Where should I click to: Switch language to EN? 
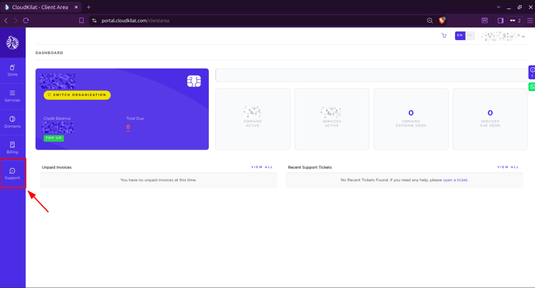tap(460, 35)
